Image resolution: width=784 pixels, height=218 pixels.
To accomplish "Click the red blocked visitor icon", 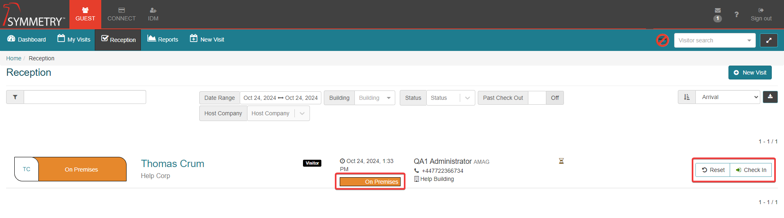I will [x=662, y=40].
